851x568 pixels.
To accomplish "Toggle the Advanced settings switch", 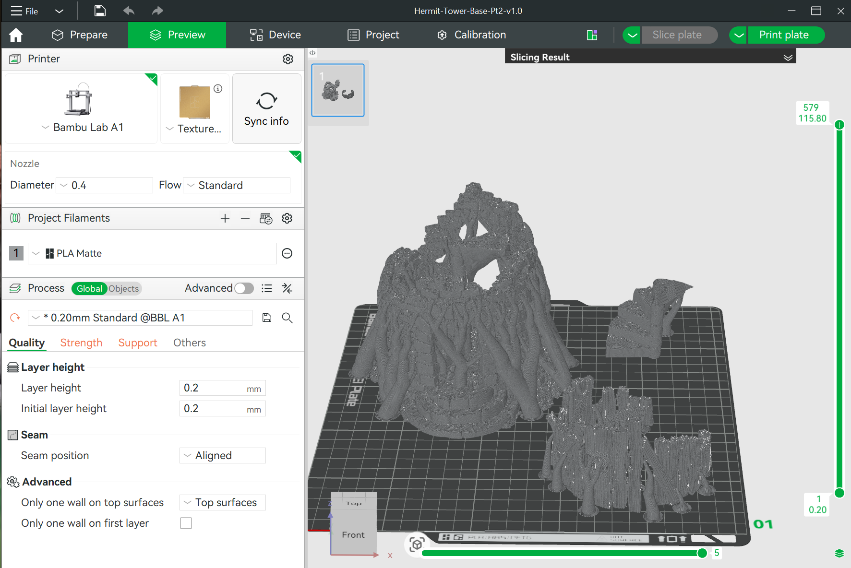I will [x=244, y=288].
